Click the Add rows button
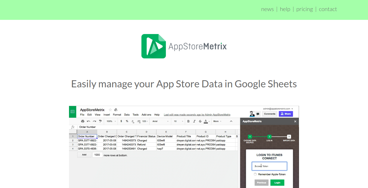 (x=84, y=155)
